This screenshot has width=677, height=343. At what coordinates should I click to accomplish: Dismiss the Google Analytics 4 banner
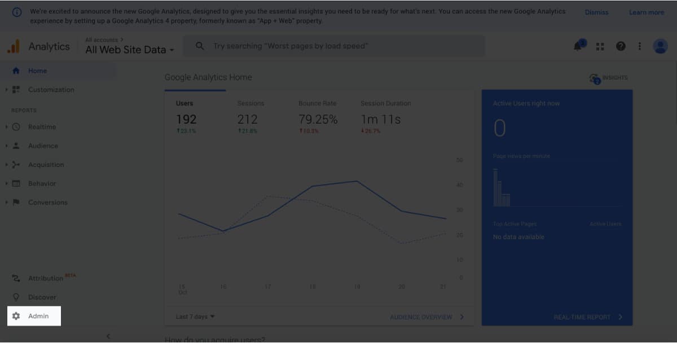[596, 12]
